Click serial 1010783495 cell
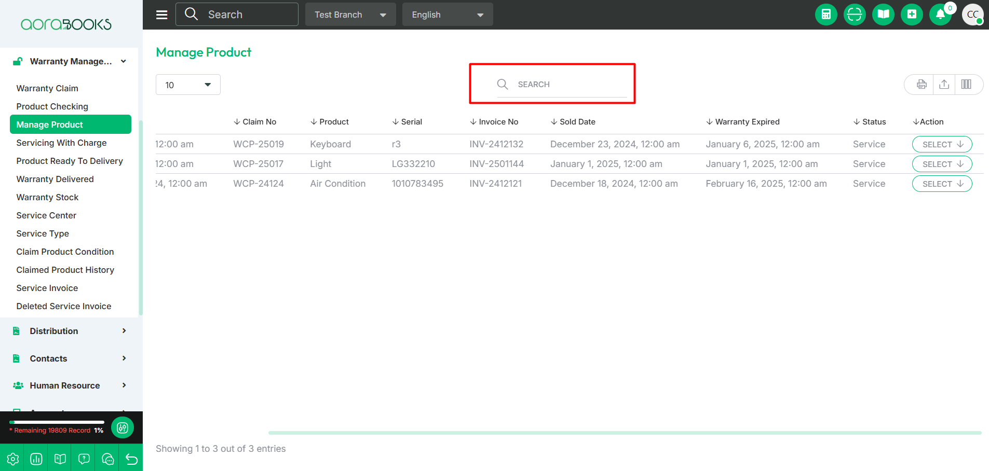The width and height of the screenshot is (989, 471). 417,184
